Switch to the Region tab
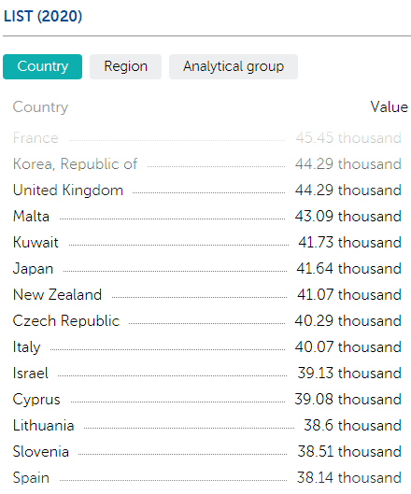Image resolution: width=411 pixels, height=494 pixels. pos(125,66)
